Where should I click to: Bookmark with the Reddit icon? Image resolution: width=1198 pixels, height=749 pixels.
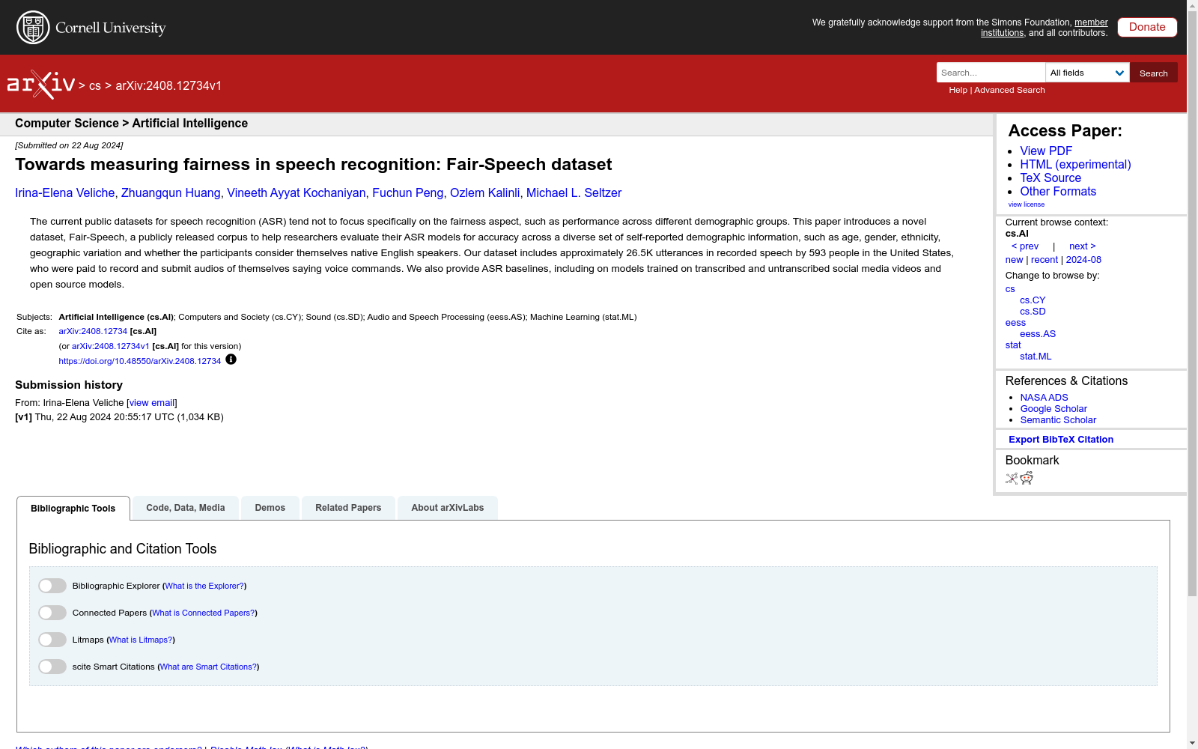(x=1027, y=479)
